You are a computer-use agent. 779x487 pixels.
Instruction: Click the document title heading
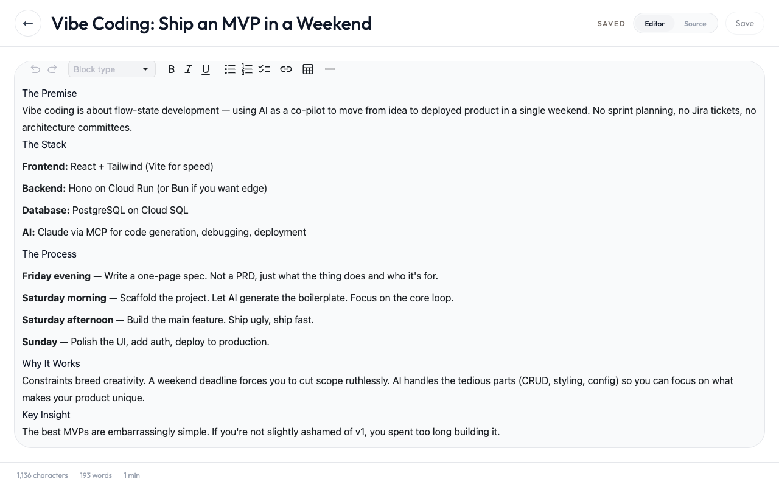(x=211, y=24)
